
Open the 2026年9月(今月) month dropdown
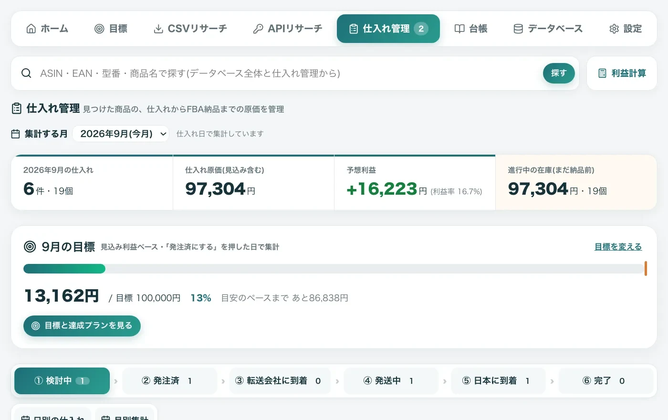[121, 134]
